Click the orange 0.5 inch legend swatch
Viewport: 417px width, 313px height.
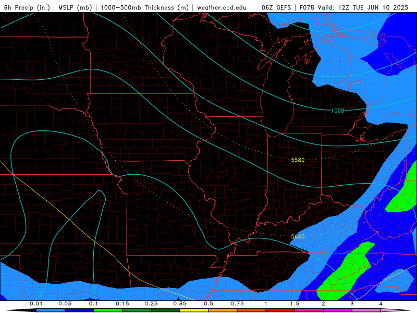(x=223, y=310)
